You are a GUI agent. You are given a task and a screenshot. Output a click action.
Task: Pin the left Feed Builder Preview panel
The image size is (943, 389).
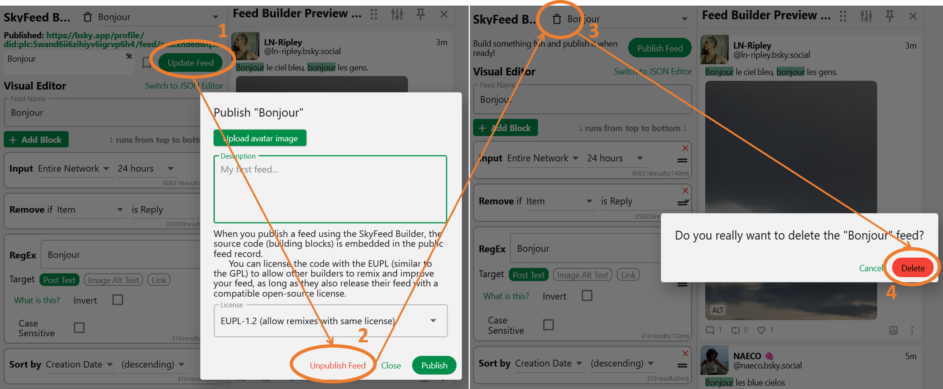(x=420, y=14)
